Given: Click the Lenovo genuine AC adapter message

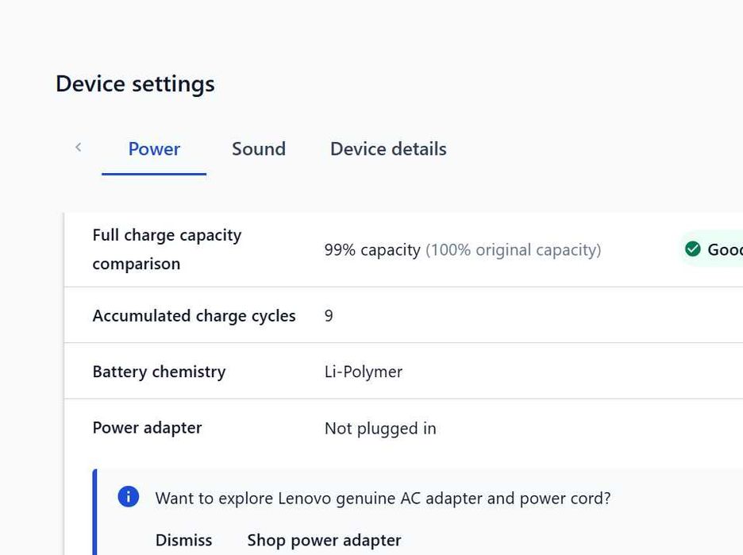Looking at the screenshot, I should [x=383, y=499].
